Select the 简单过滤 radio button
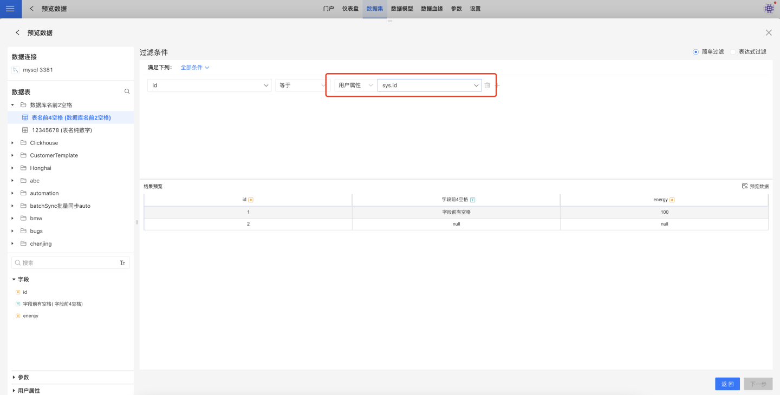 [696, 52]
